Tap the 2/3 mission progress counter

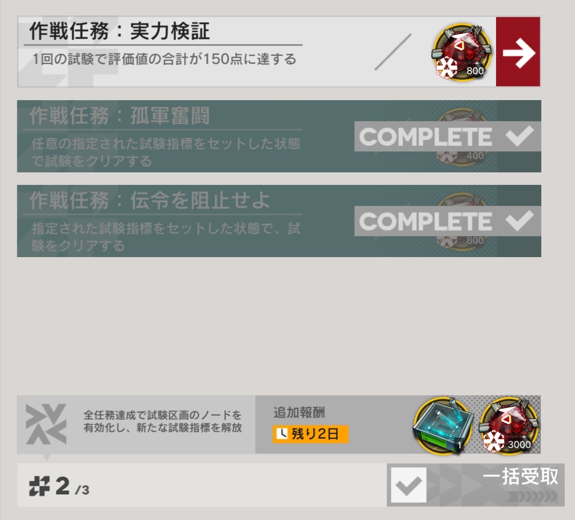click(59, 487)
